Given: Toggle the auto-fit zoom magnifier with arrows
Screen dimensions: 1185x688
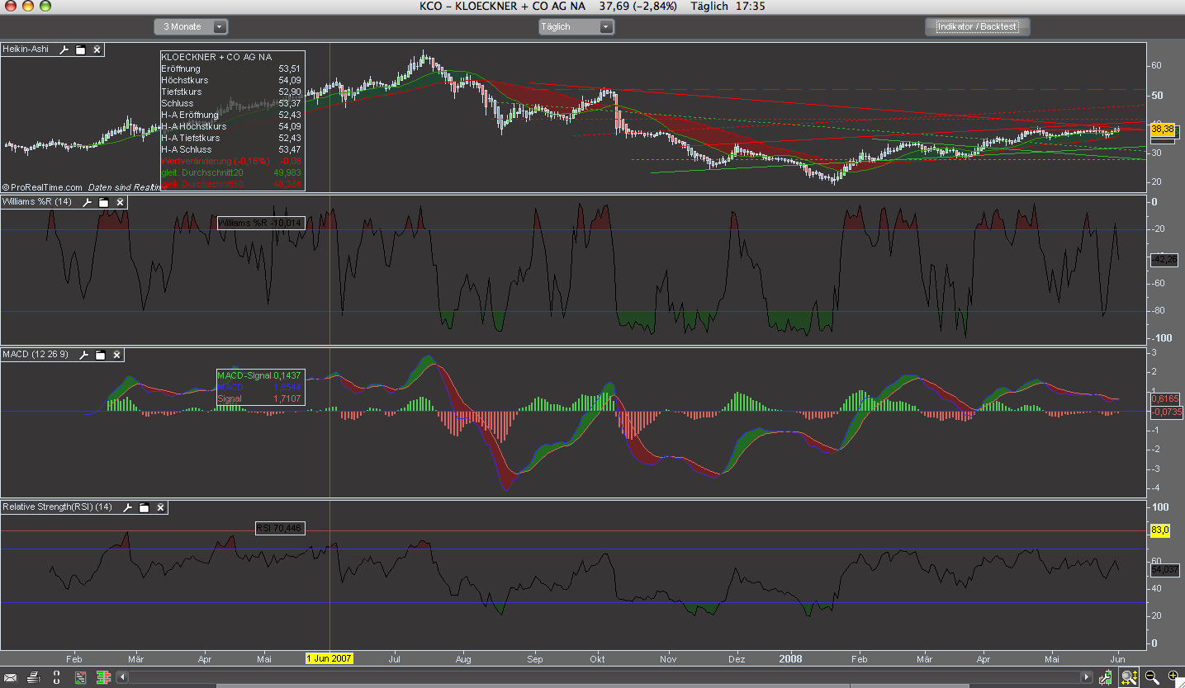Looking at the screenshot, I should (1128, 677).
